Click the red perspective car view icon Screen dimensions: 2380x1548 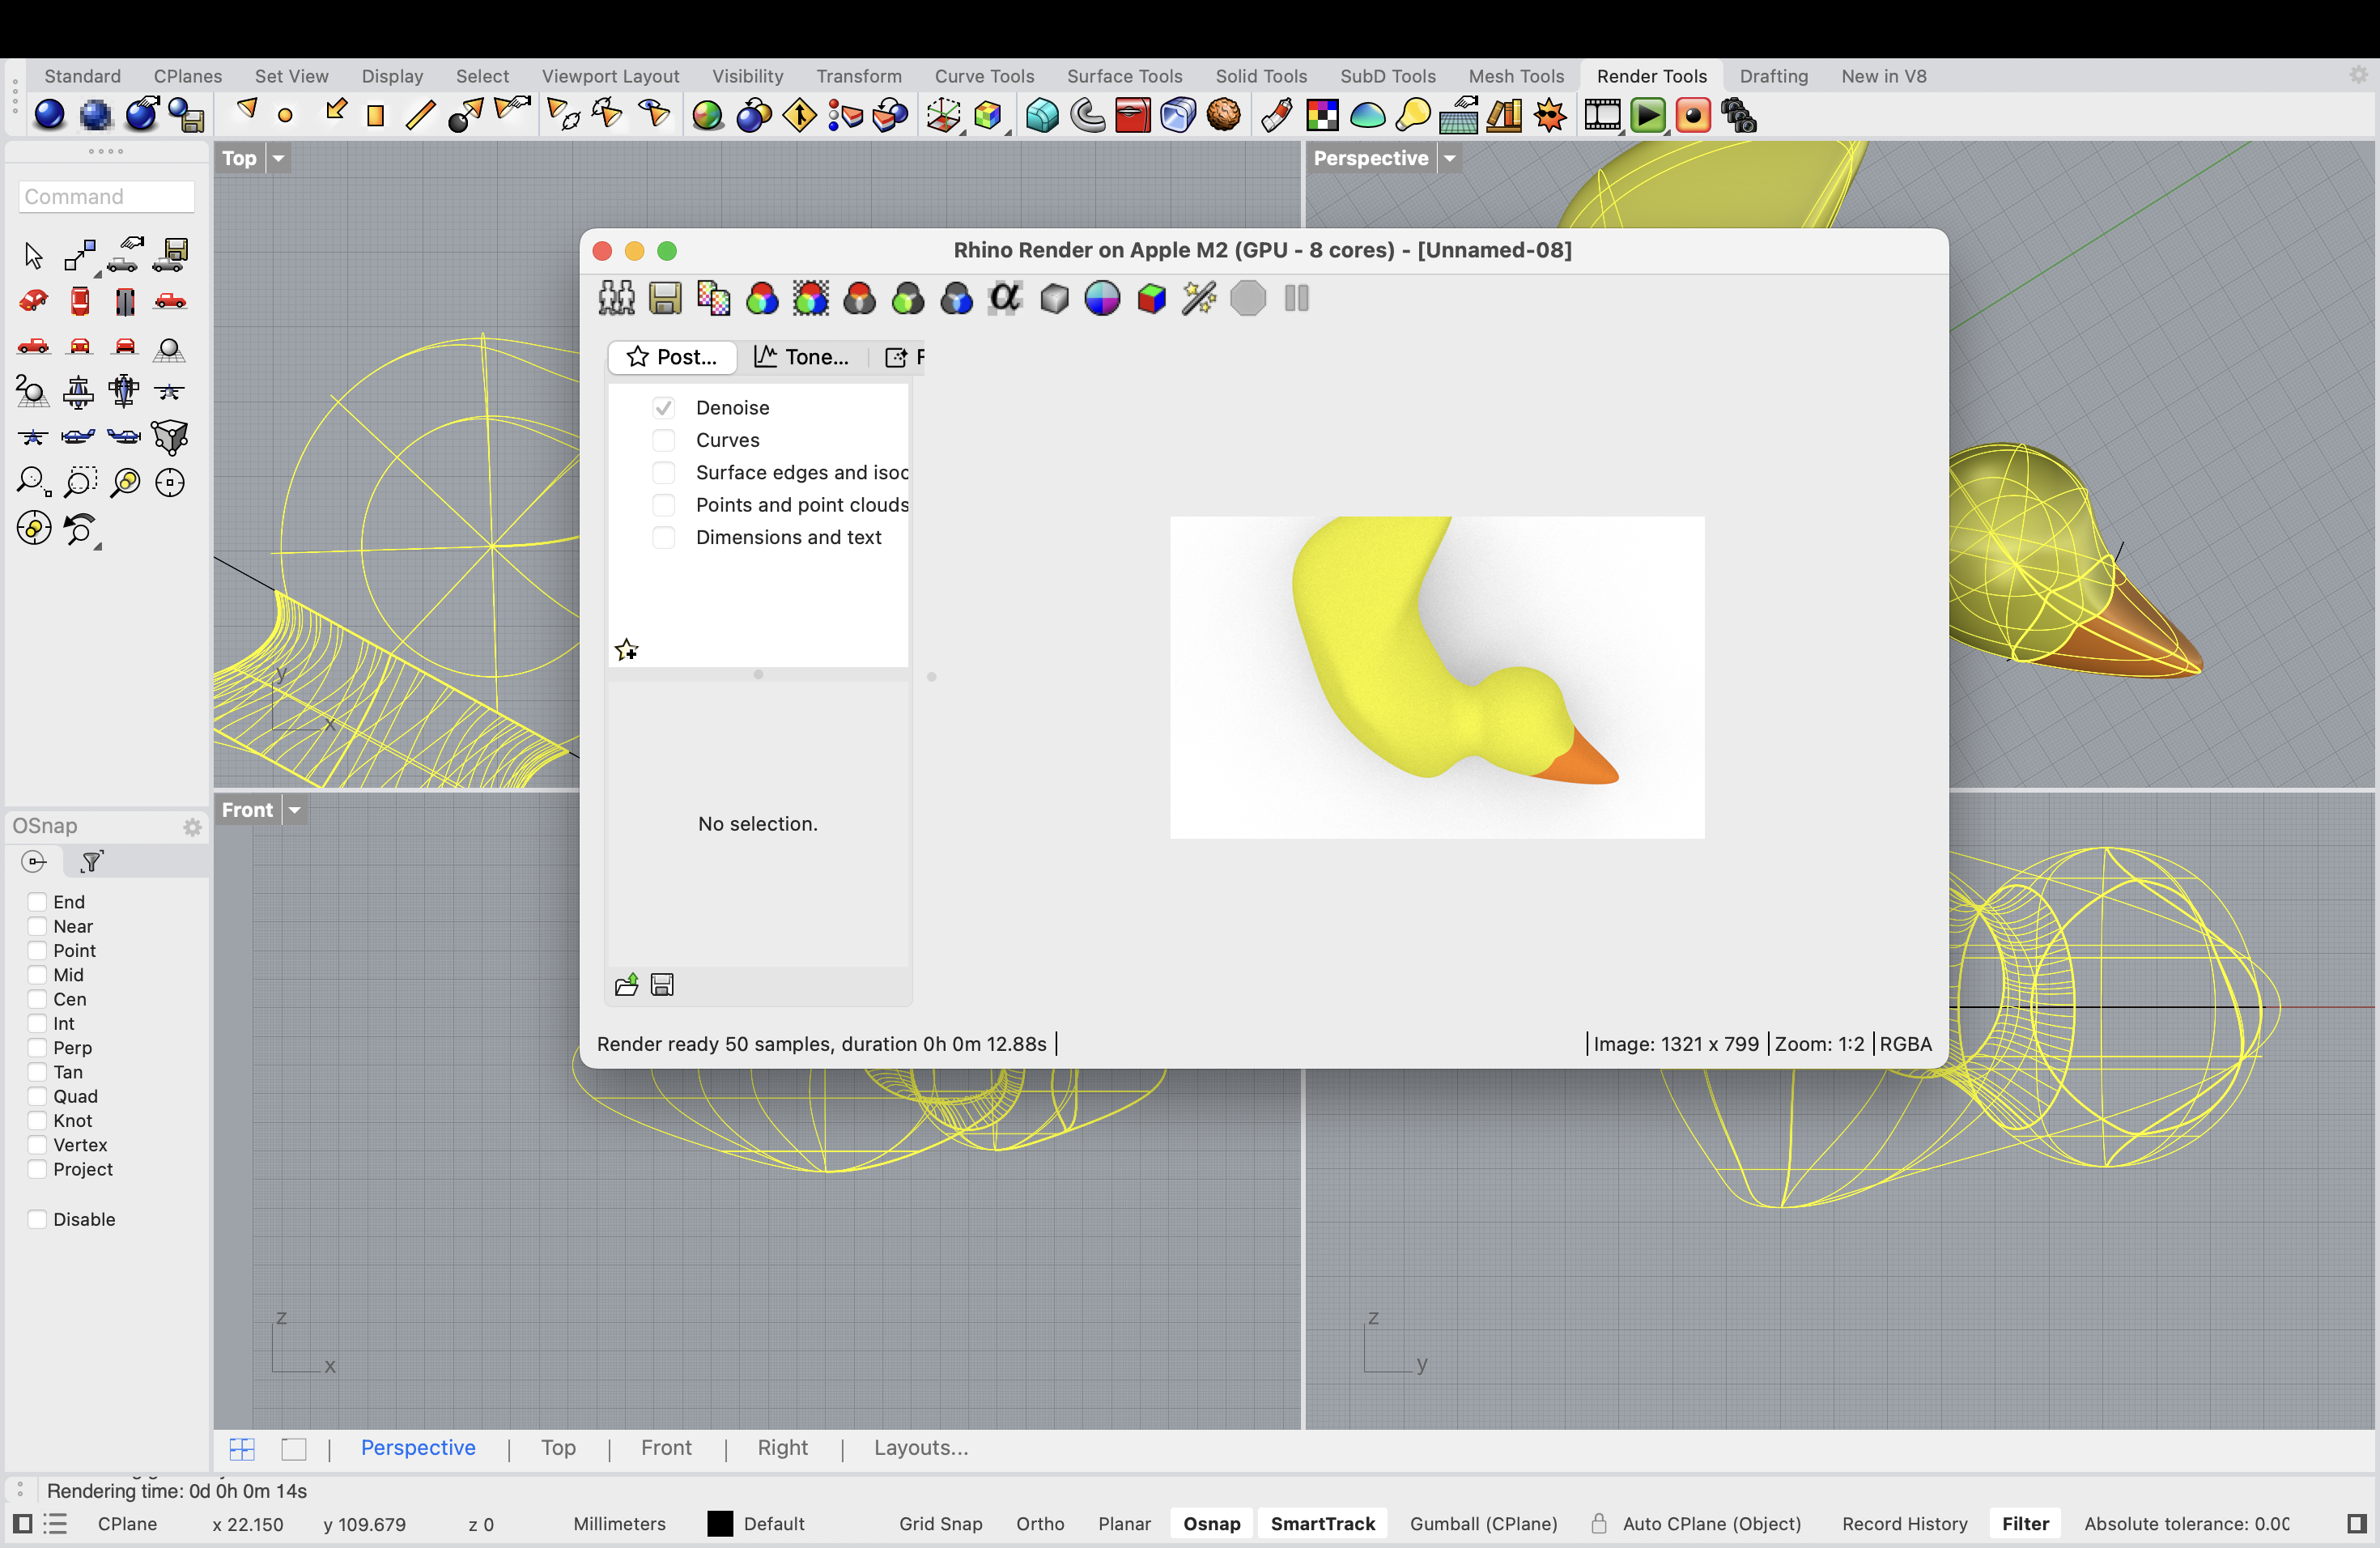click(x=33, y=301)
